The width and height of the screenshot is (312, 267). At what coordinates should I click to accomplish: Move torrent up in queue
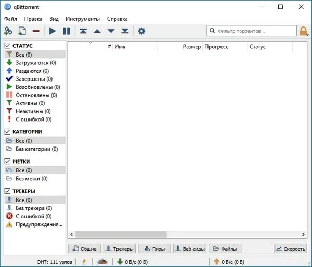(x=97, y=31)
